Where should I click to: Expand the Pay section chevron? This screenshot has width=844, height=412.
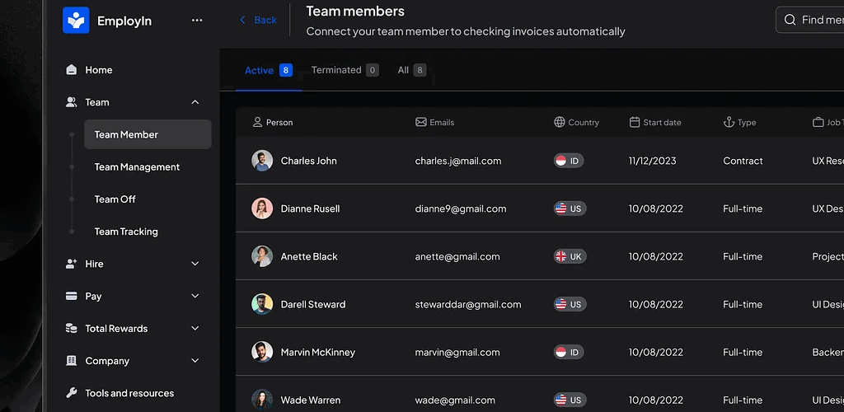(x=195, y=296)
